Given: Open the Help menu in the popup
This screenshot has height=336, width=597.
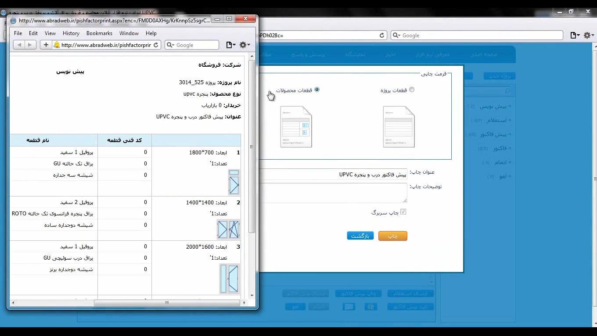Looking at the screenshot, I should 151,33.
